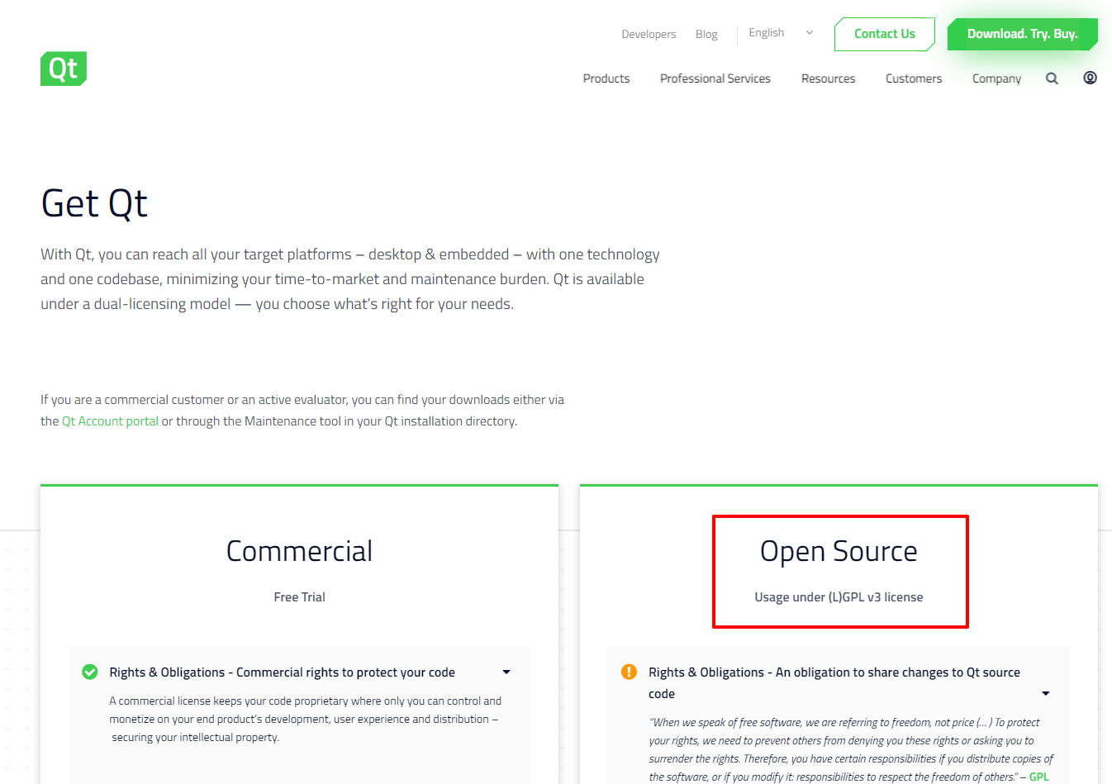Click the green checkmark icon in Commercial
The height and width of the screenshot is (784, 1112).
tap(90, 672)
